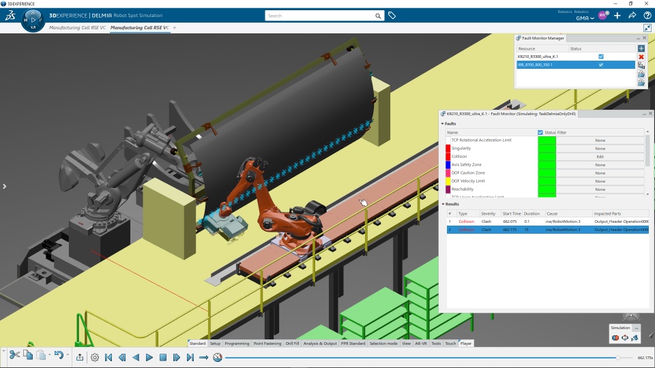Switch to the Standard tab

tap(197, 343)
